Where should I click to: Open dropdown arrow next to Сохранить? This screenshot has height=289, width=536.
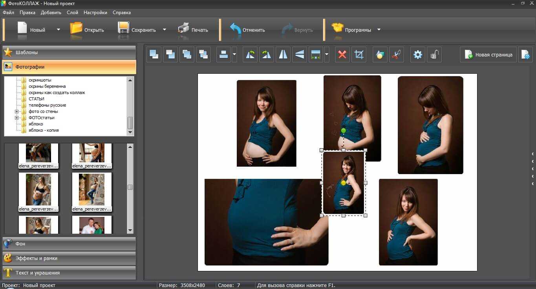165,30
